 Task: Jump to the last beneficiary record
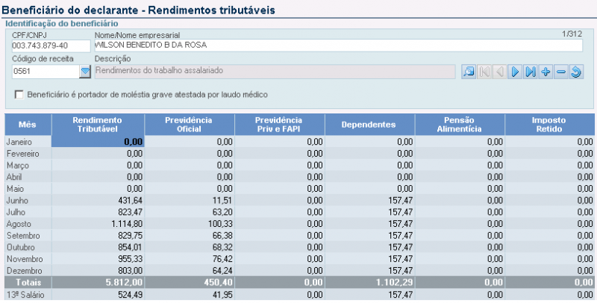531,72
